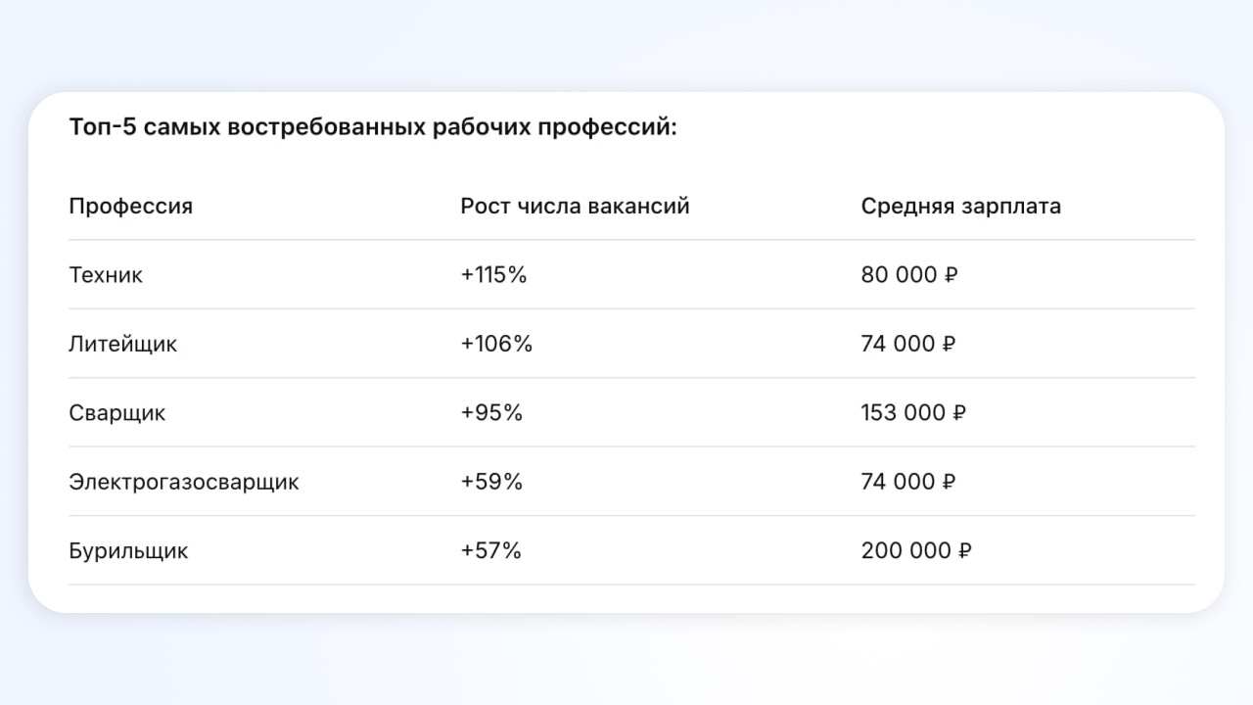Select the "Техник" profession cell
Image resolution: width=1253 pixels, height=705 pixels.
tap(106, 275)
